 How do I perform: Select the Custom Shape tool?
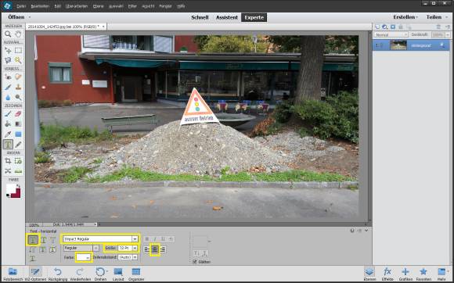point(18,134)
